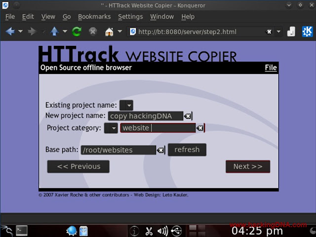Open the Help menu

click(188, 16)
